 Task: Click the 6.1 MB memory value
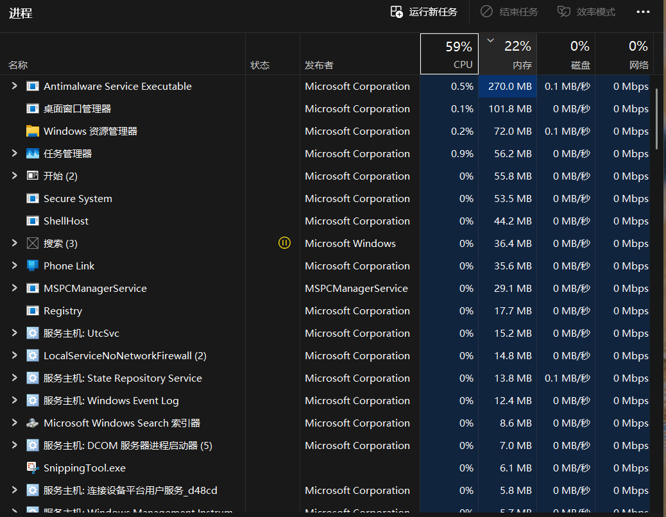click(x=516, y=468)
